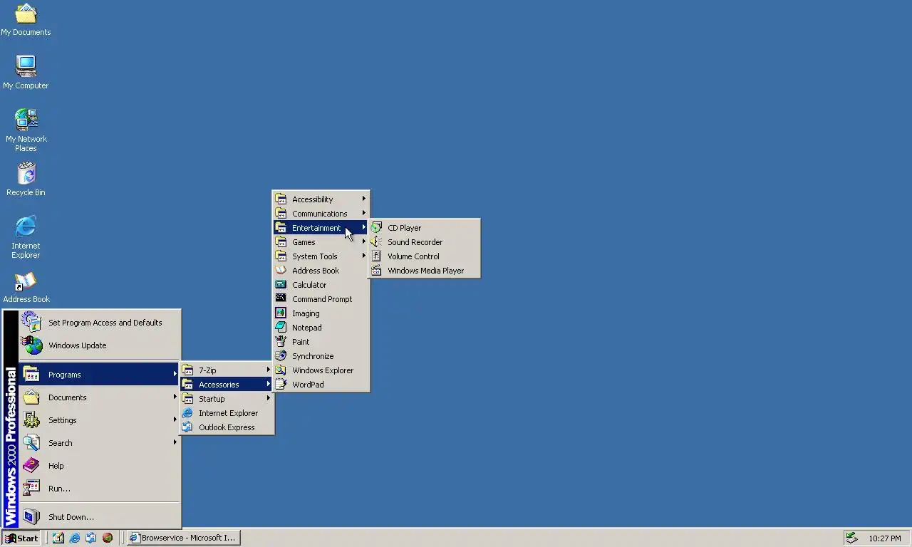Select the My Computer desktop icon
This screenshot has width=912, height=547.
coord(26,66)
